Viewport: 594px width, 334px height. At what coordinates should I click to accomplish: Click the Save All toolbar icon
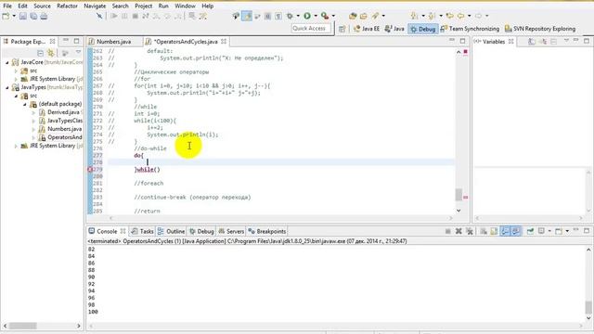click(33, 16)
